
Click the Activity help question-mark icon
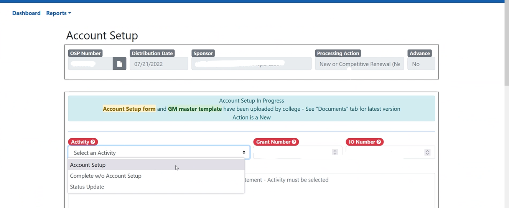pyautogui.click(x=93, y=142)
